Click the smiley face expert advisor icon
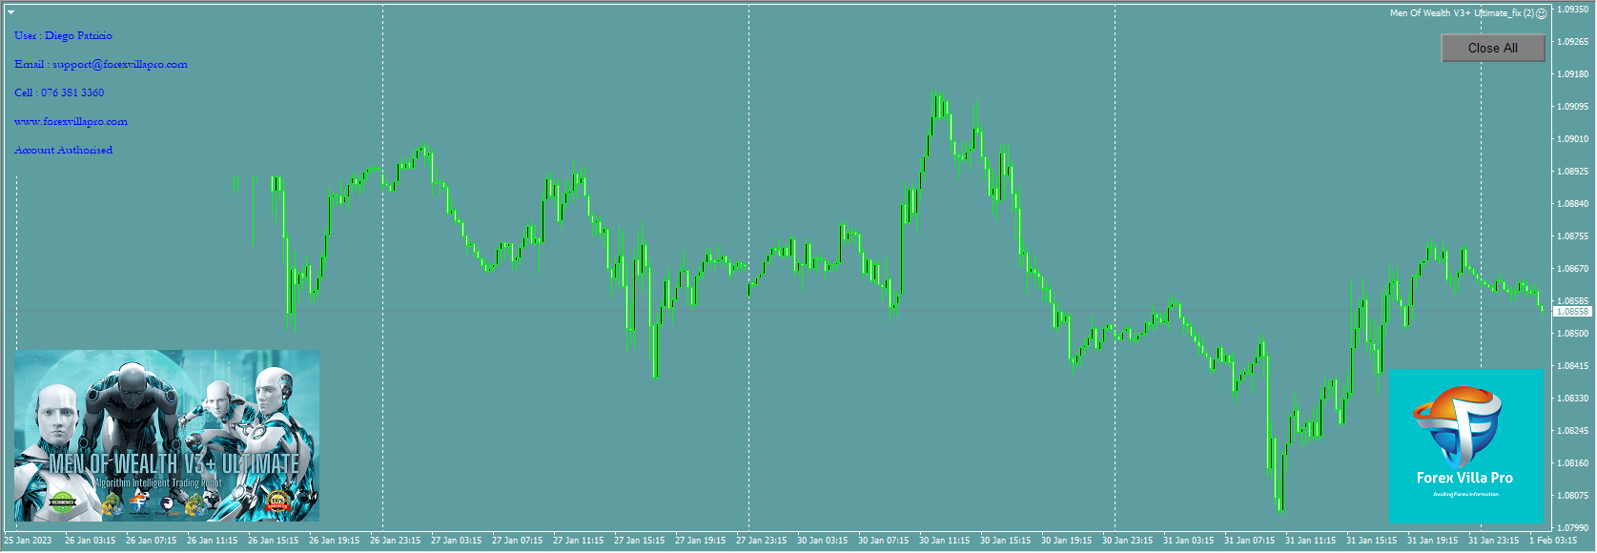 coord(1541,13)
